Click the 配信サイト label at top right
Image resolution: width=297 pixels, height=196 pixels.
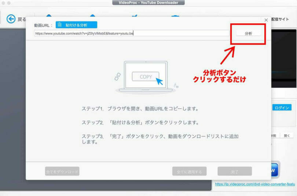pyautogui.click(x=280, y=19)
